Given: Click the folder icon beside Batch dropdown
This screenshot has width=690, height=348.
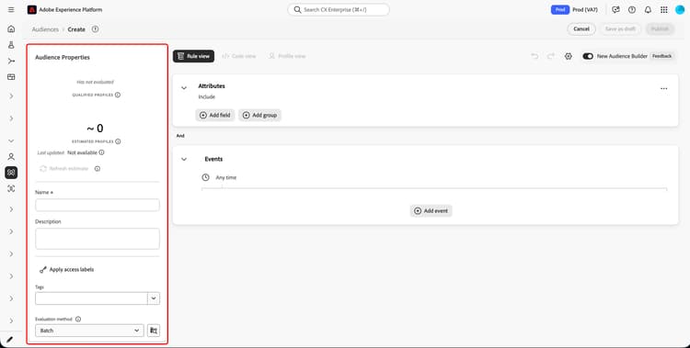Looking at the screenshot, I should [154, 331].
